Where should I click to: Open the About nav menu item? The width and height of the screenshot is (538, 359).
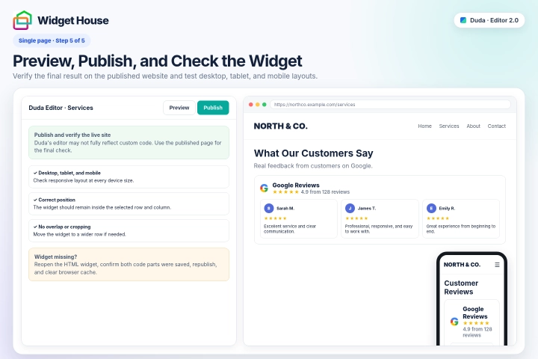(473, 126)
